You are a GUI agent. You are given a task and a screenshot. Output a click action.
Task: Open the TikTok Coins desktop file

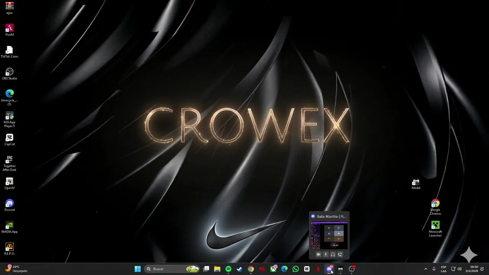pos(10,52)
